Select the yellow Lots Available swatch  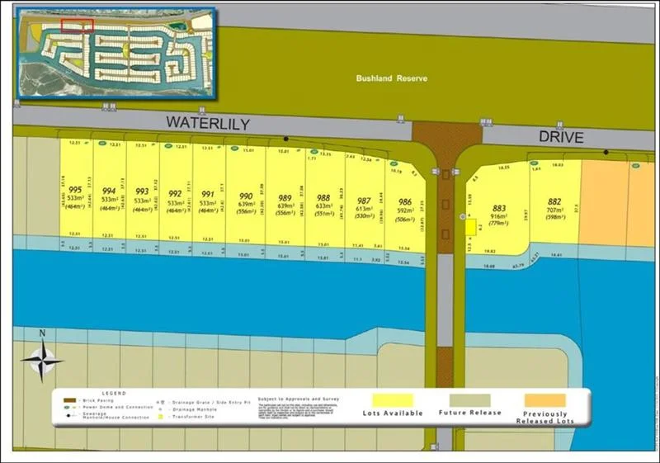tap(393, 399)
